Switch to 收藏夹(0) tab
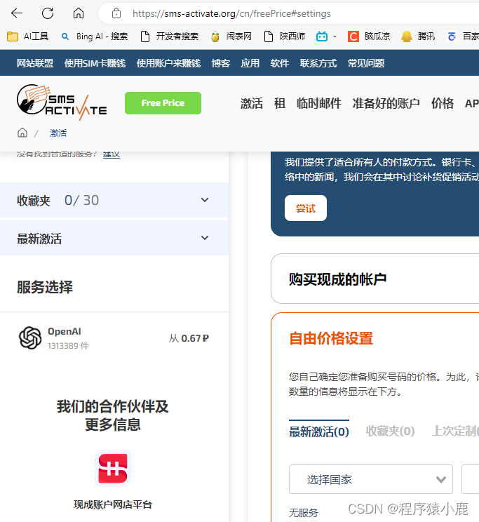The image size is (479, 522). [390, 431]
